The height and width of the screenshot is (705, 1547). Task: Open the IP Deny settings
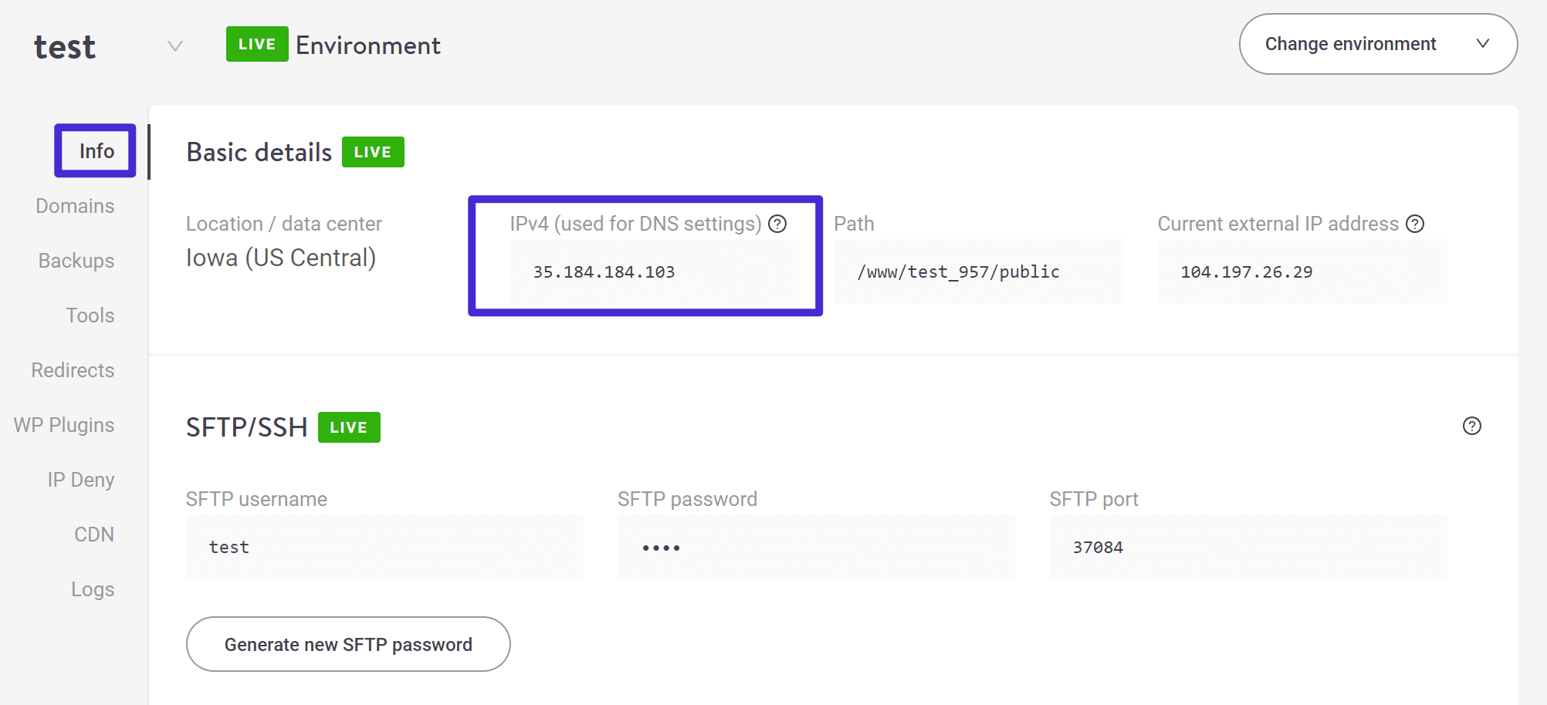click(x=80, y=479)
